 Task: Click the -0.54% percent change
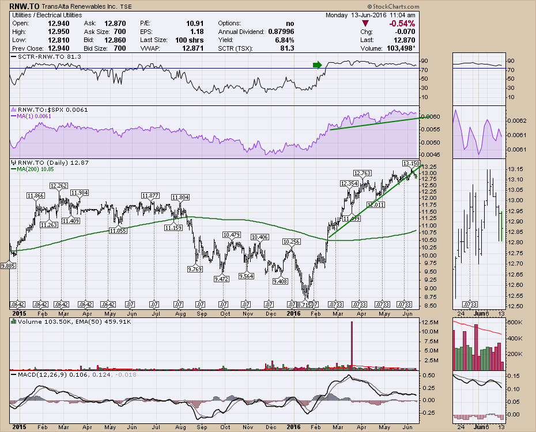(402, 23)
